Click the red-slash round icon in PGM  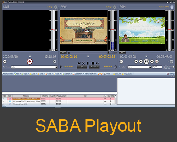[x=157, y=61]
